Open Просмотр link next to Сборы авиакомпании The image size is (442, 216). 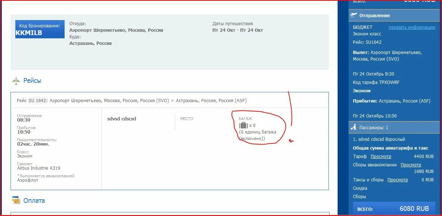tap(411, 165)
